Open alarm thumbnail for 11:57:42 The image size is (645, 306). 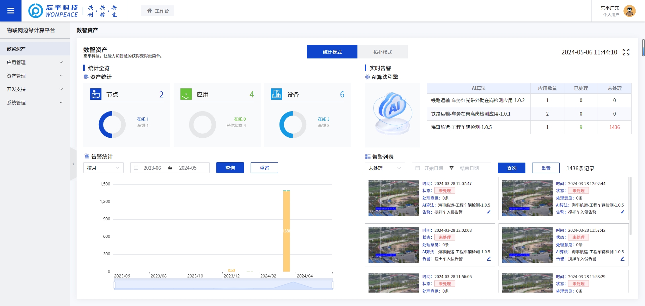tap(527, 245)
